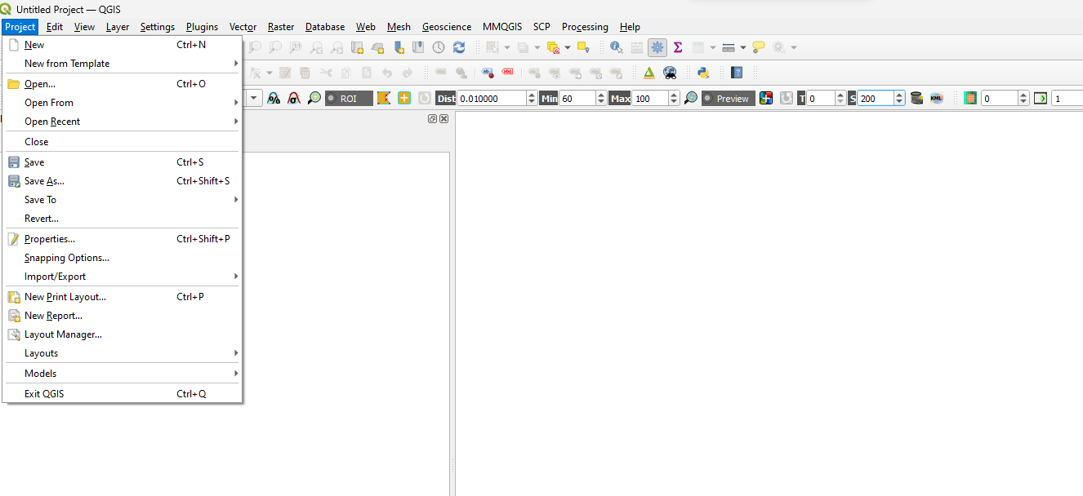This screenshot has height=496, width=1083.
Task: Float the Layers panel with undock button
Action: (433, 118)
